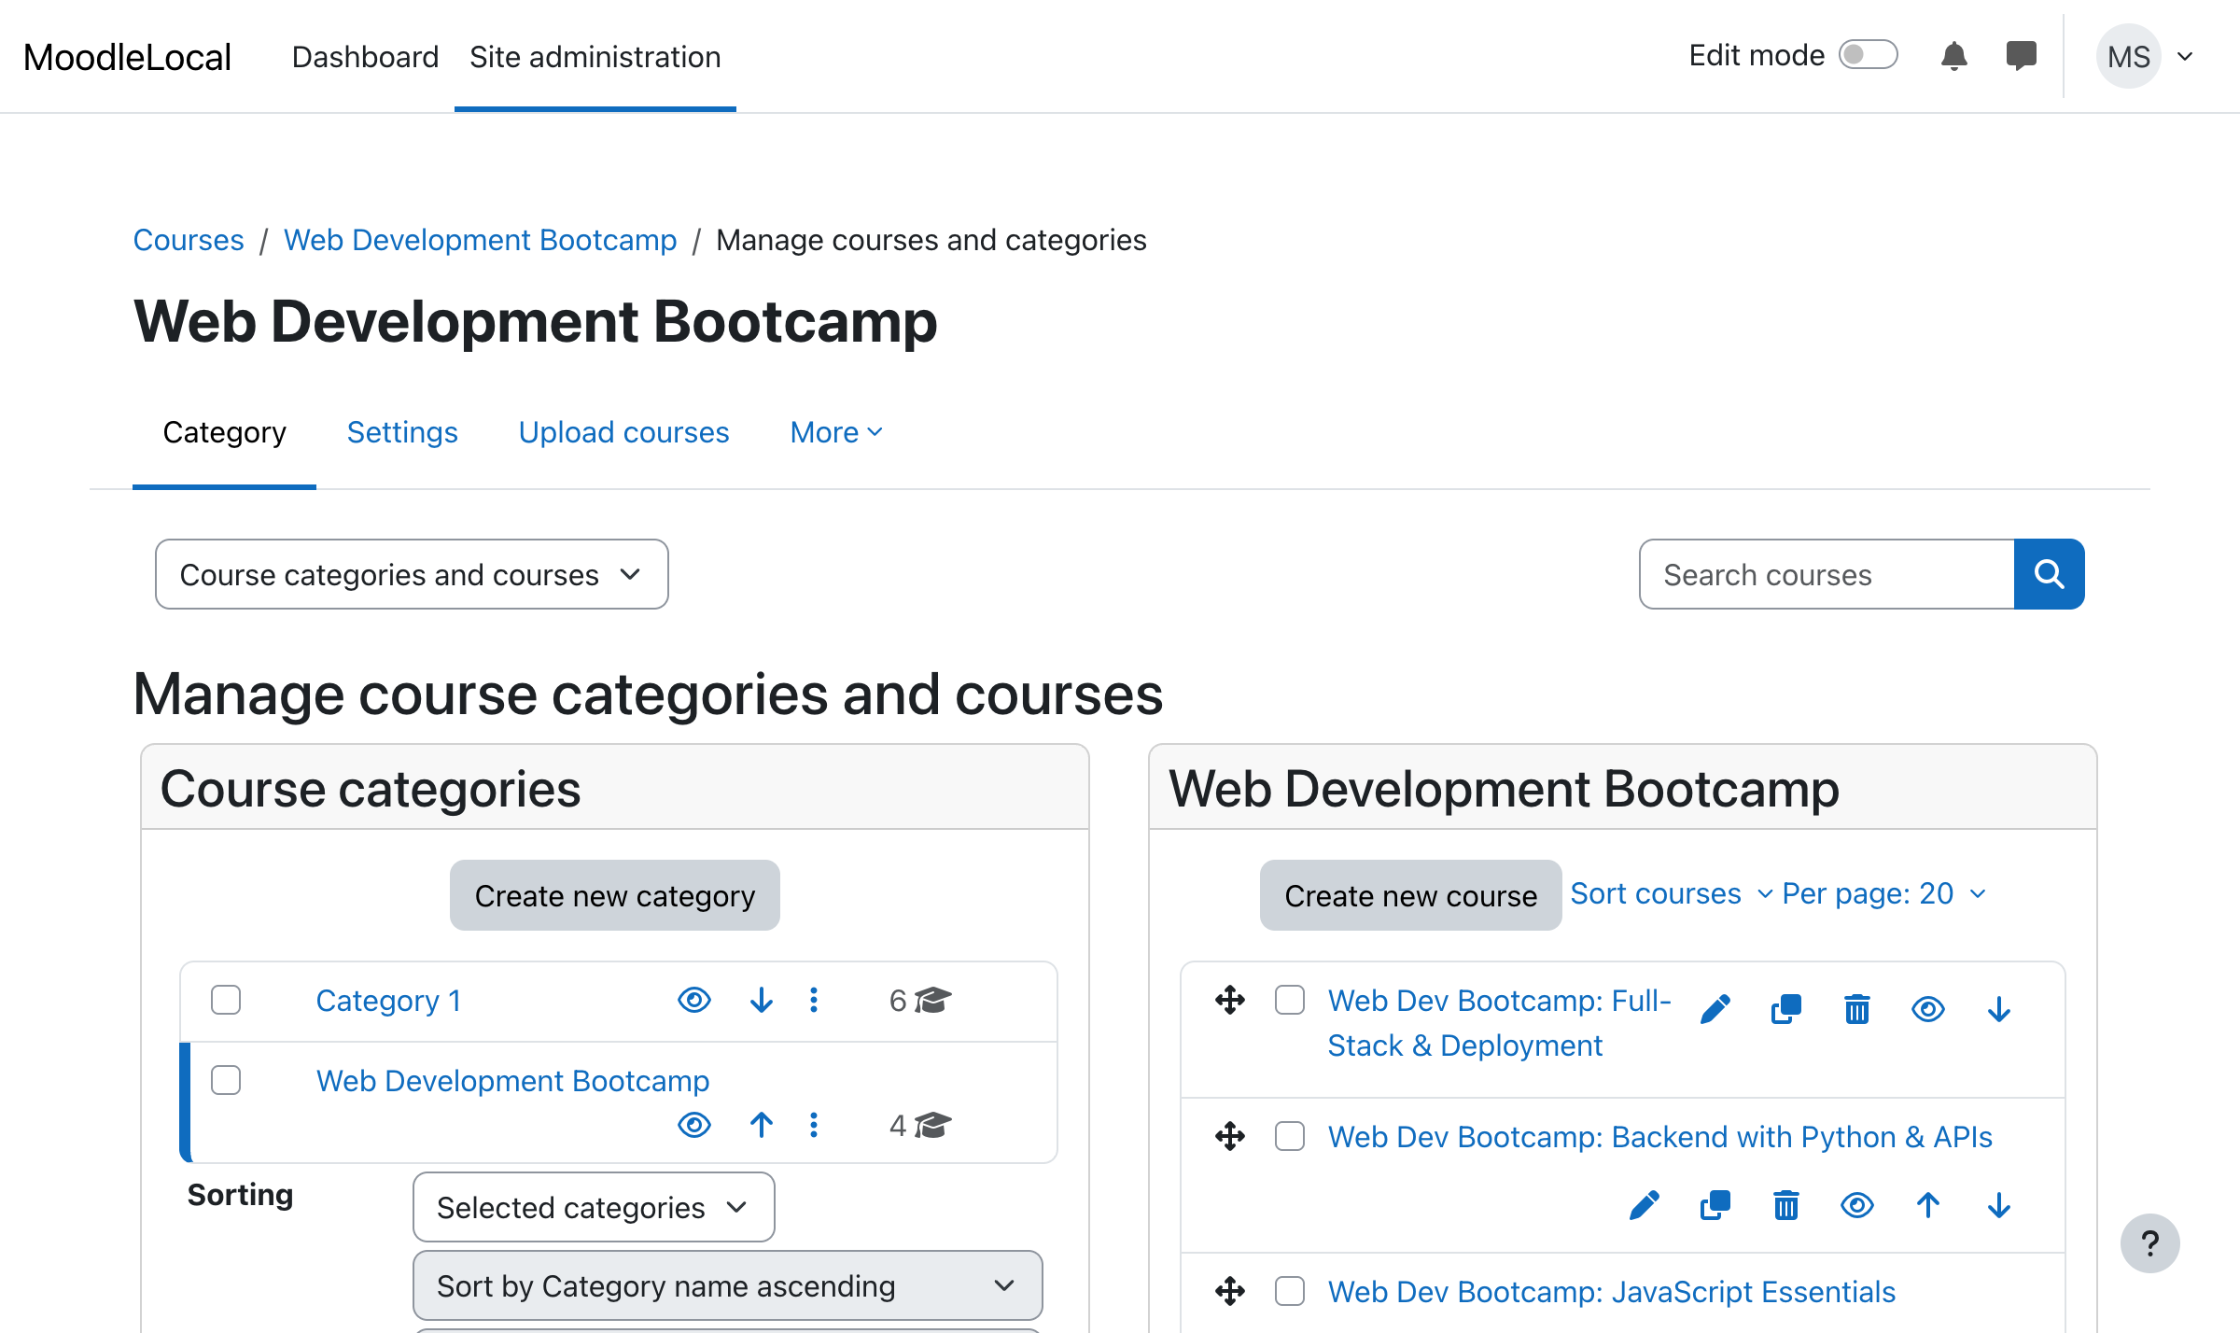
Task: Click into the Search courses field
Action: coord(1827,574)
